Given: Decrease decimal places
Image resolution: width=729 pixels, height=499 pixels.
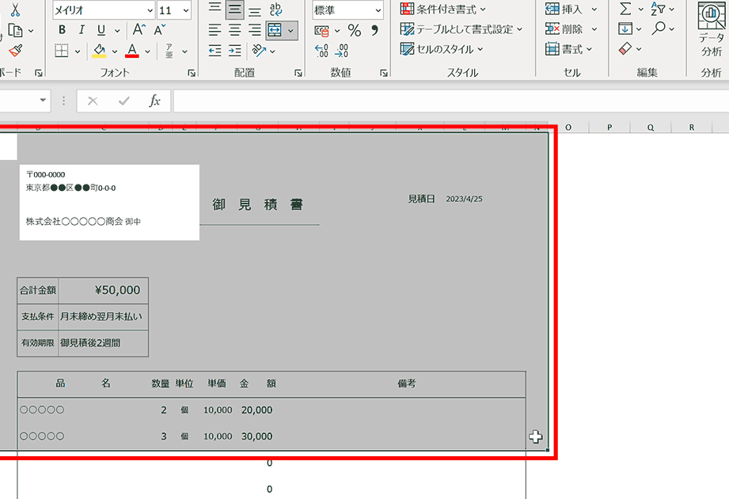Looking at the screenshot, I should click(x=342, y=51).
